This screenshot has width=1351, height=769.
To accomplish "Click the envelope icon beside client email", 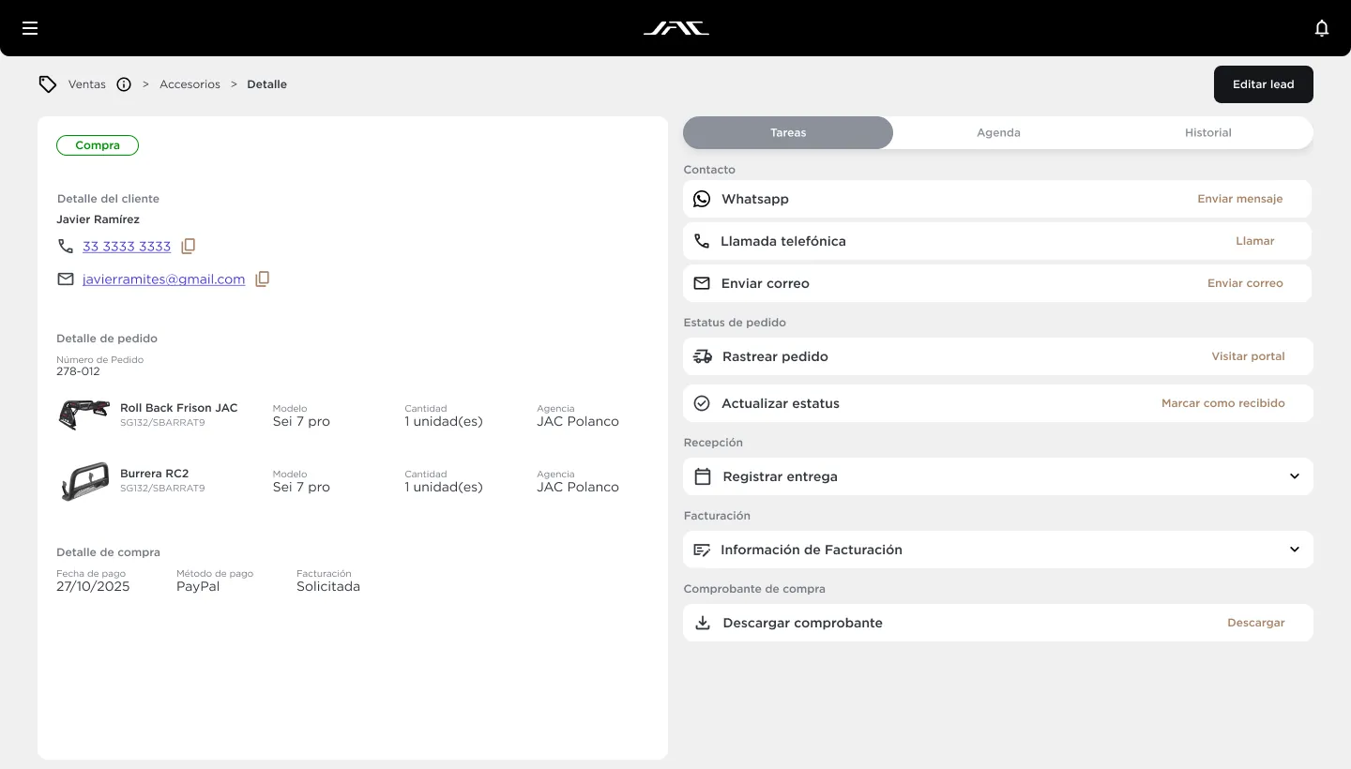I will pos(66,279).
